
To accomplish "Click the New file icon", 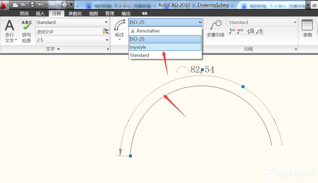I will [x=15, y=5].
